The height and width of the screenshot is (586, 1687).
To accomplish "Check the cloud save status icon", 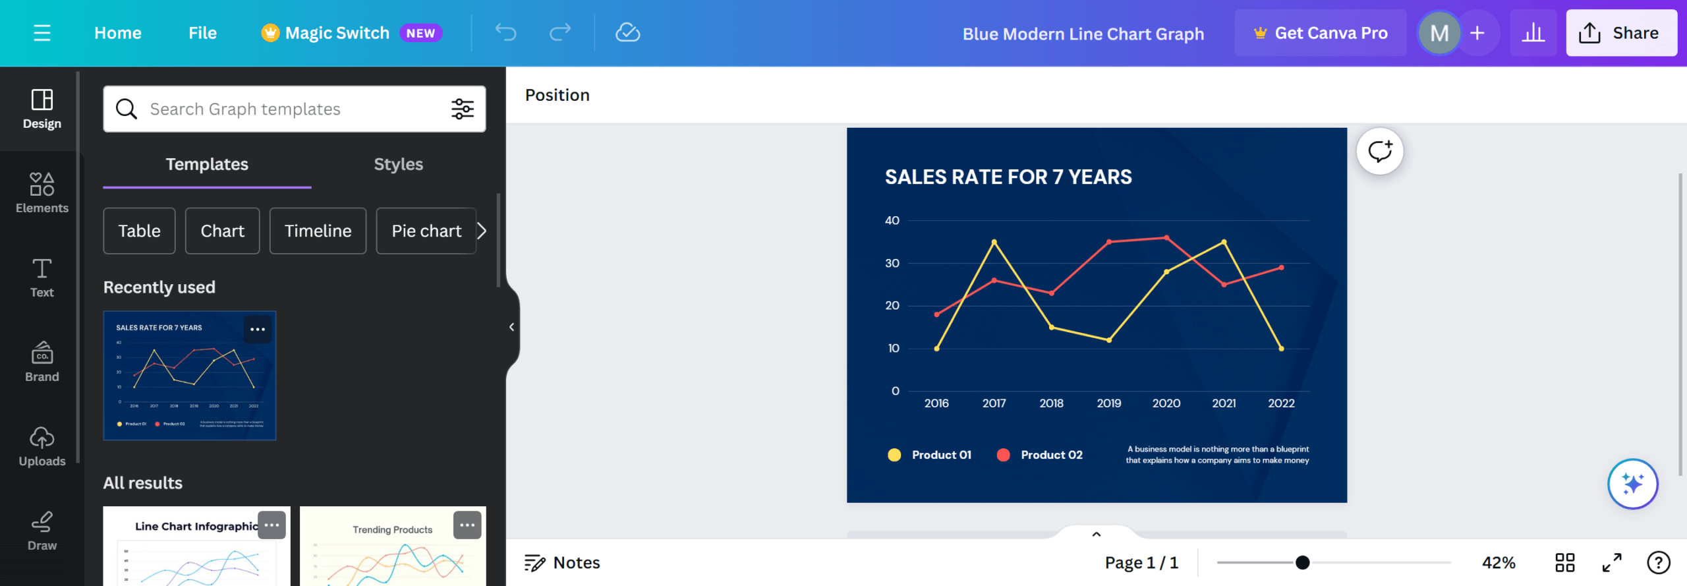I will pyautogui.click(x=627, y=32).
